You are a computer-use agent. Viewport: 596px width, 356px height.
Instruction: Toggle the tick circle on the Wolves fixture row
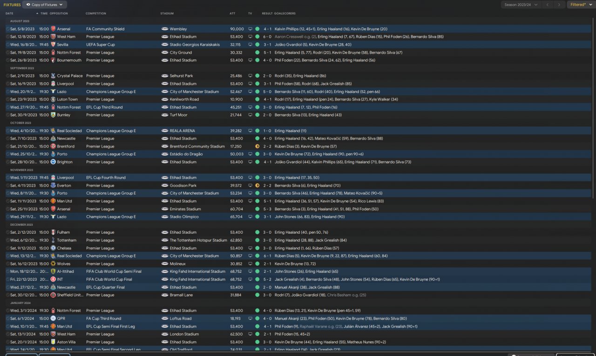coord(7,264)
